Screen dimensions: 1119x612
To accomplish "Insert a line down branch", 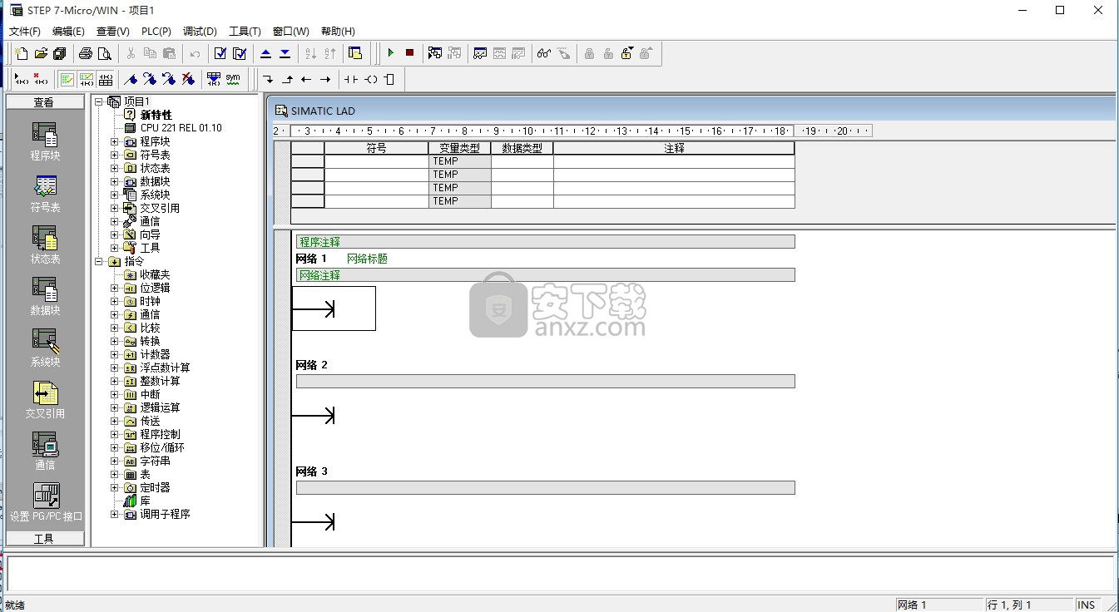I will coord(268,79).
